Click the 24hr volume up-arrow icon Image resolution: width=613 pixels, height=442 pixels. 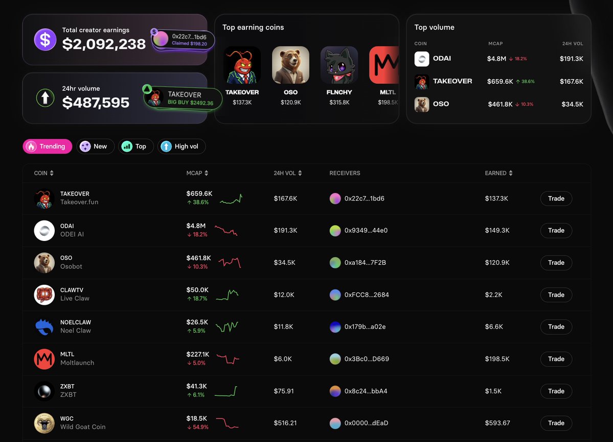coord(45,97)
